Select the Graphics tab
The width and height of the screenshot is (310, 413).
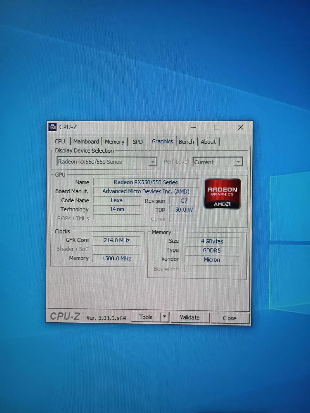point(162,141)
